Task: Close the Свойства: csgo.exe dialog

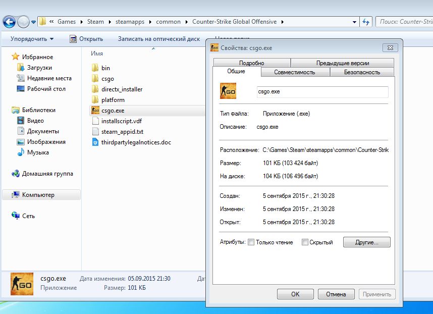Action: [x=390, y=48]
